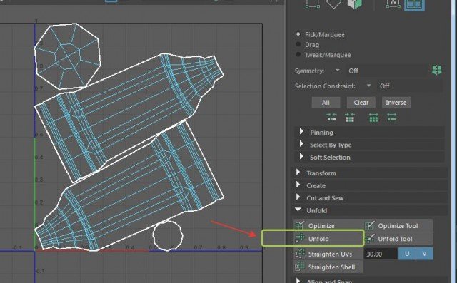The image size is (457, 283).
Task: Expand the Select By Type section
Action: 369,145
